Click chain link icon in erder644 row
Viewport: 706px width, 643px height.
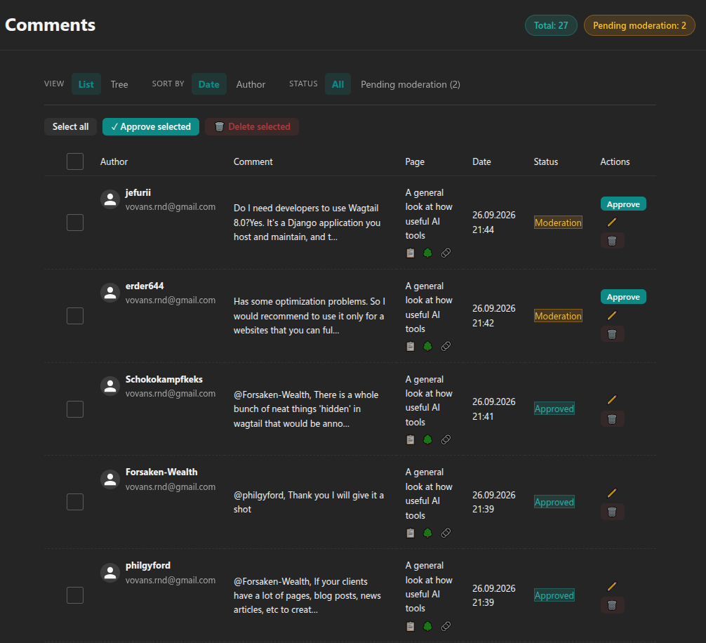tap(446, 346)
